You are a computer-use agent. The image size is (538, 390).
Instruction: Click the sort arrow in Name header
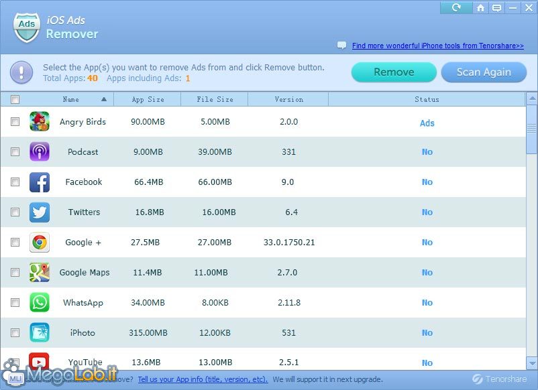point(104,99)
